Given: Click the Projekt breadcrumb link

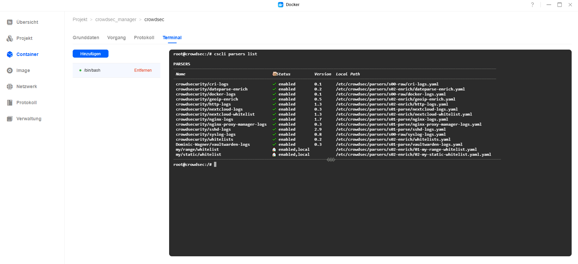Looking at the screenshot, I should [x=80, y=19].
